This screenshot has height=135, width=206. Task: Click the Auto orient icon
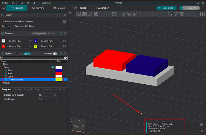click(90, 14)
